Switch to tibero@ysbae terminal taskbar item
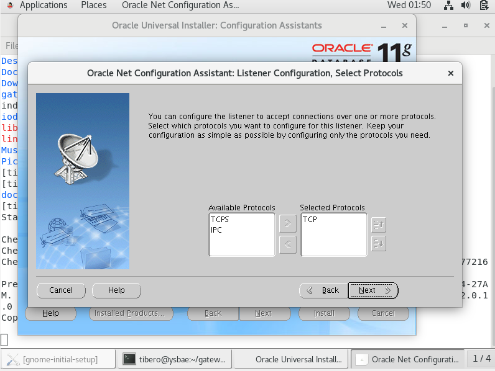The image size is (495, 371). click(x=175, y=359)
